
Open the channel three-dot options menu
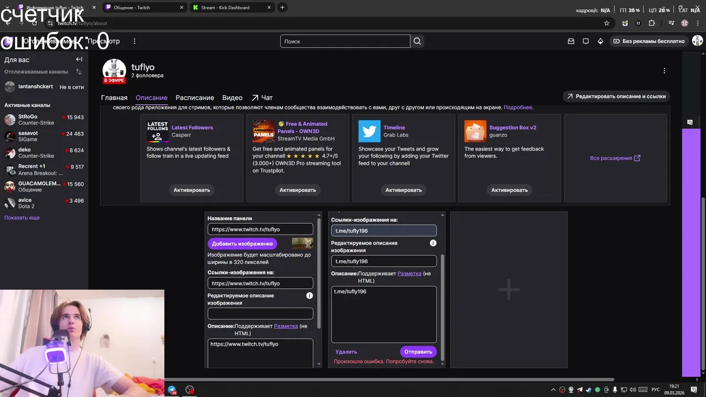(x=664, y=71)
